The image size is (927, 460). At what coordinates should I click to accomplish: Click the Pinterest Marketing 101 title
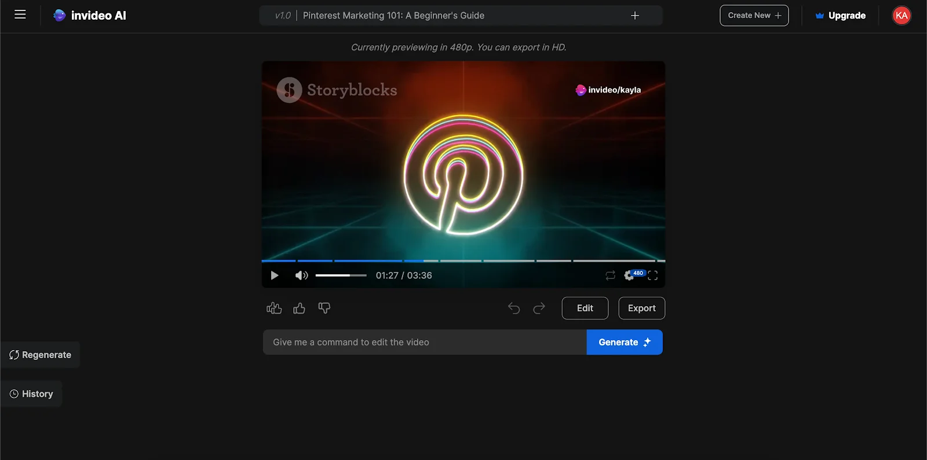click(x=393, y=16)
